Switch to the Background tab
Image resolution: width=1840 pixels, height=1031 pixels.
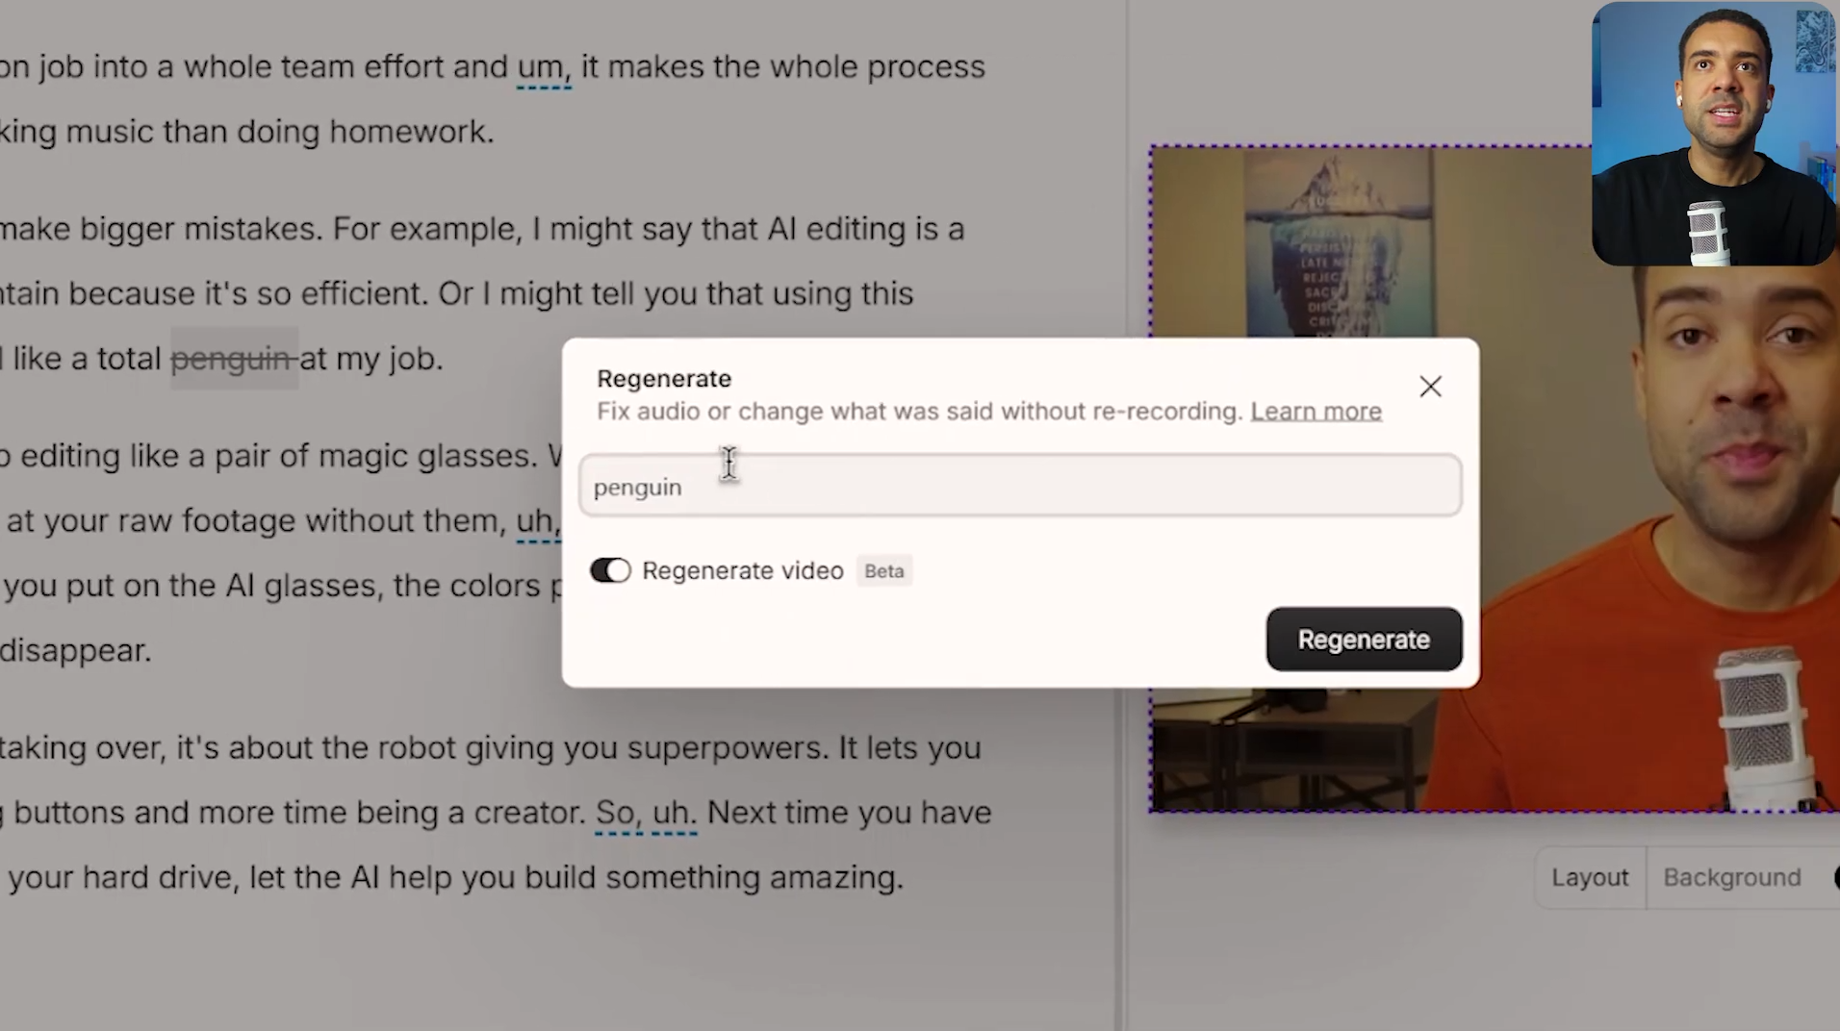[1731, 877]
